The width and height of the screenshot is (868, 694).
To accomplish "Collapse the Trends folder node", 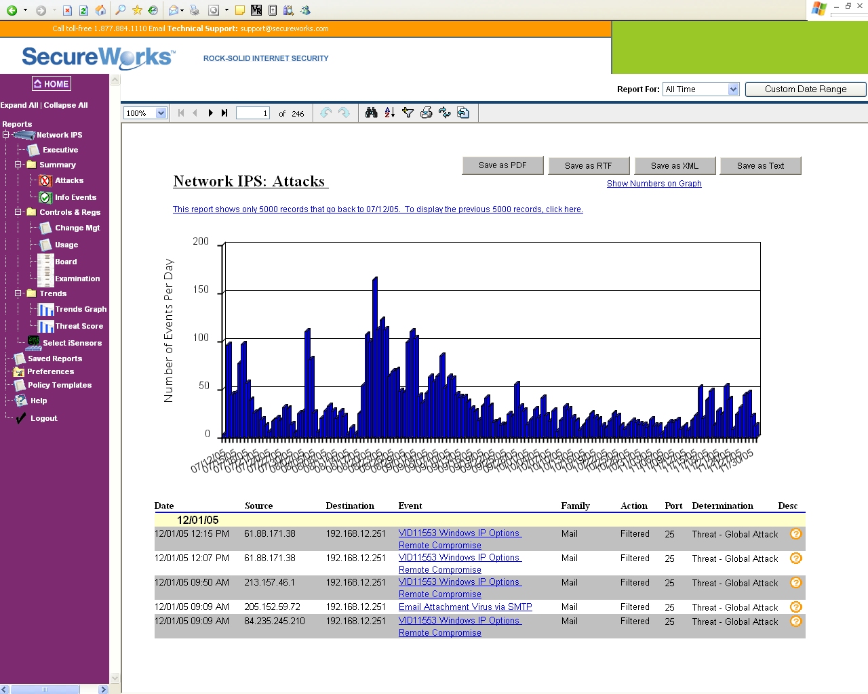I will pyautogui.click(x=18, y=293).
